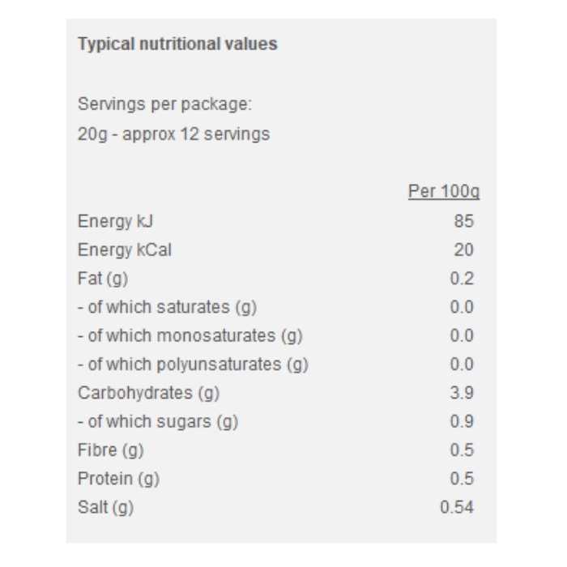
Task: Select the polyunsaturates row label
Action: (193, 364)
